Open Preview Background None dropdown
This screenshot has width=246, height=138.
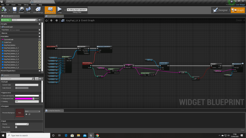[x=33, y=111]
